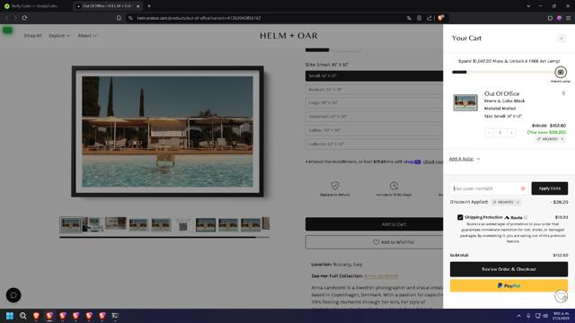The height and width of the screenshot is (323, 575).
Task: Uncheck the Shipping Protection checkbox
Action: 460,217
